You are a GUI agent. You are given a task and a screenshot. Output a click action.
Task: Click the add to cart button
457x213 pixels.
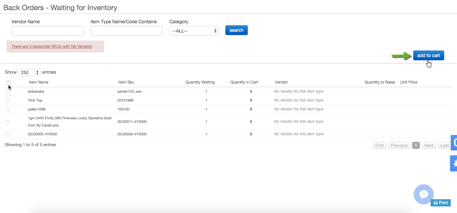tap(428, 55)
